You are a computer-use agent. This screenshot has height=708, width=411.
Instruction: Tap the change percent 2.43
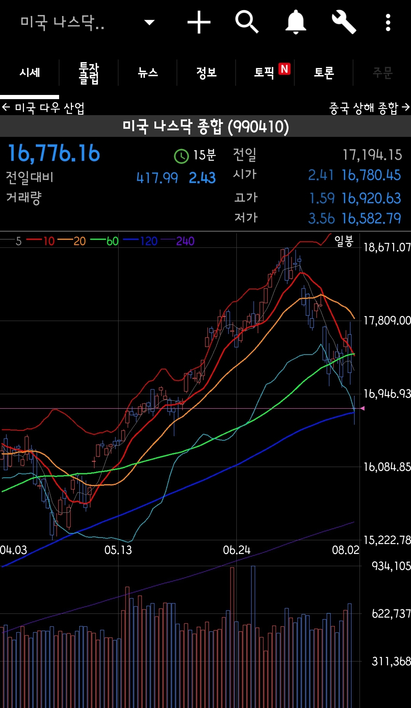pos(202,178)
